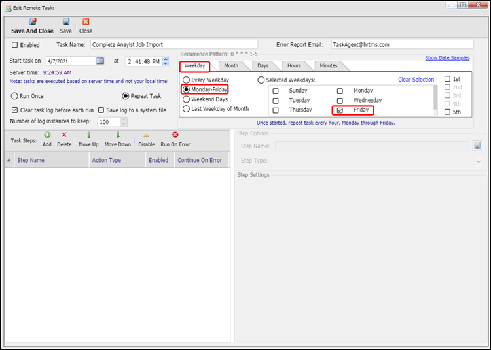The height and width of the screenshot is (350, 491).
Task: Click the Clear Selection link
Action: [x=416, y=80]
